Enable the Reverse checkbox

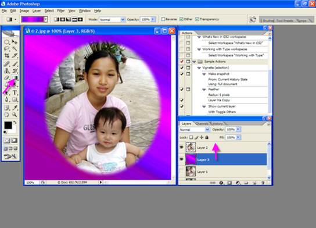click(163, 19)
